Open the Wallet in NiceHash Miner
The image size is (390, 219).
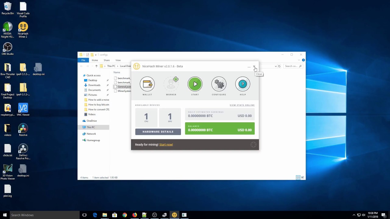click(147, 84)
